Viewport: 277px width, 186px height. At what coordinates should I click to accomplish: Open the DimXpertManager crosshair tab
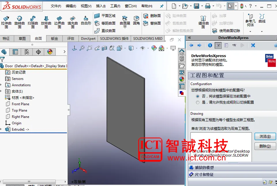(x=38, y=52)
